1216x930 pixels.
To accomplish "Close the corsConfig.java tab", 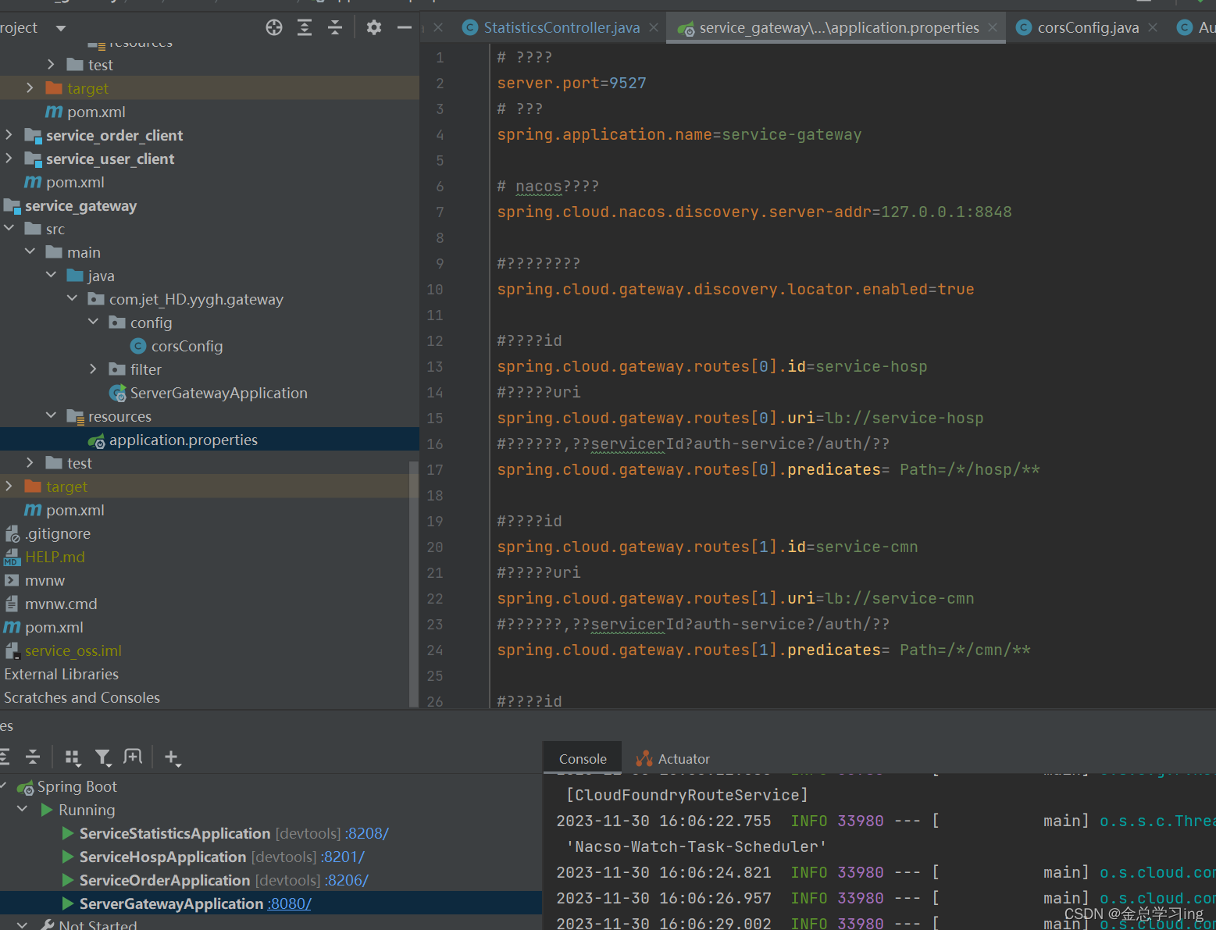I will tap(1153, 27).
